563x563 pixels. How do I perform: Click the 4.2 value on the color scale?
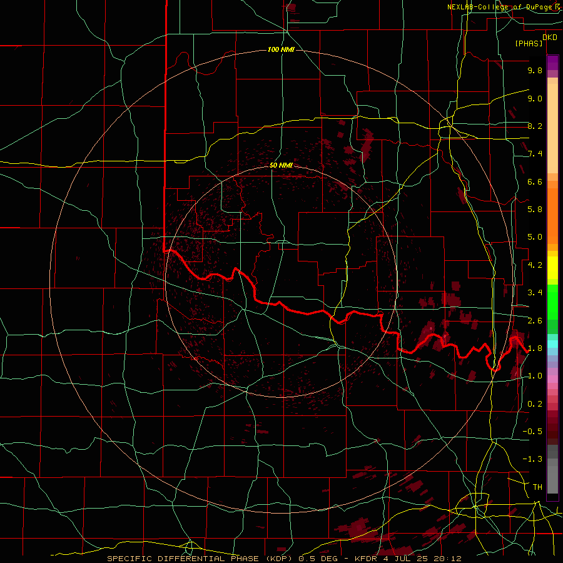[535, 265]
